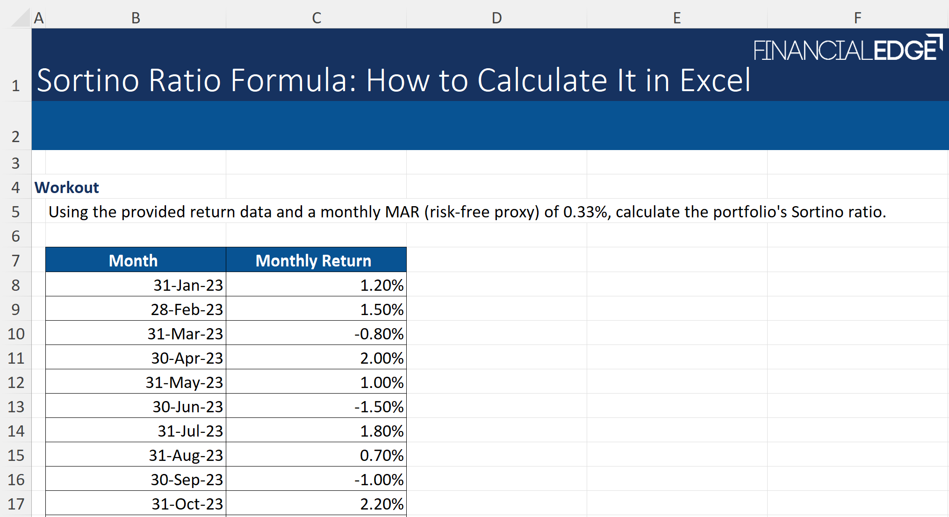Click the Sortino Ratio Formula title cell
This screenshot has width=949, height=517.
pyautogui.click(x=393, y=80)
